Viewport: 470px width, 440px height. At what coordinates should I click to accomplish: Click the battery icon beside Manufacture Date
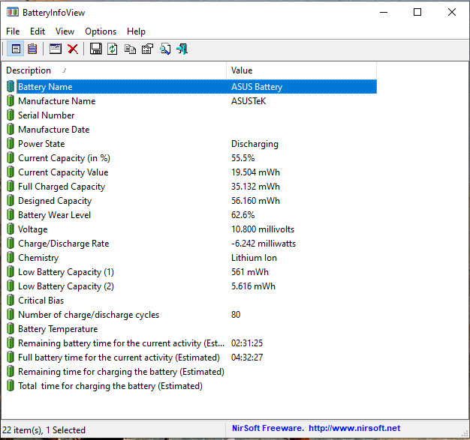11,130
